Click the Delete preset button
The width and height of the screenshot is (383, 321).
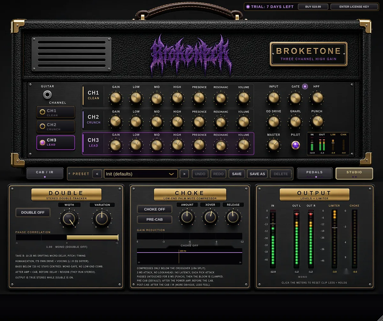(281, 174)
